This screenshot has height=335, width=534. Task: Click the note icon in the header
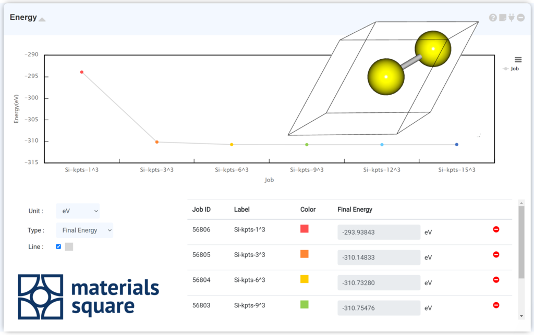tap(502, 17)
